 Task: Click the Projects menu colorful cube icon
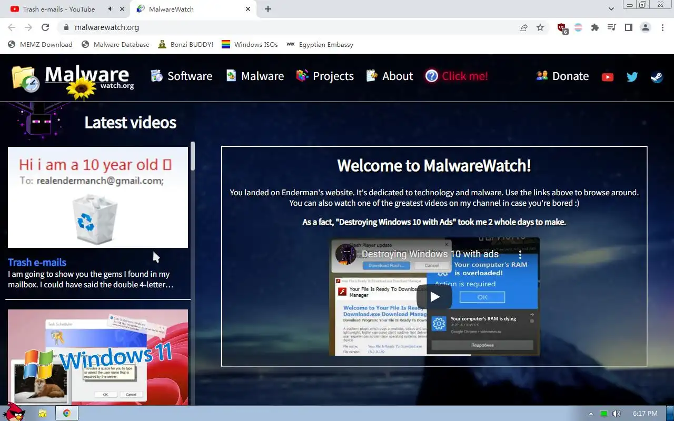[x=302, y=76]
